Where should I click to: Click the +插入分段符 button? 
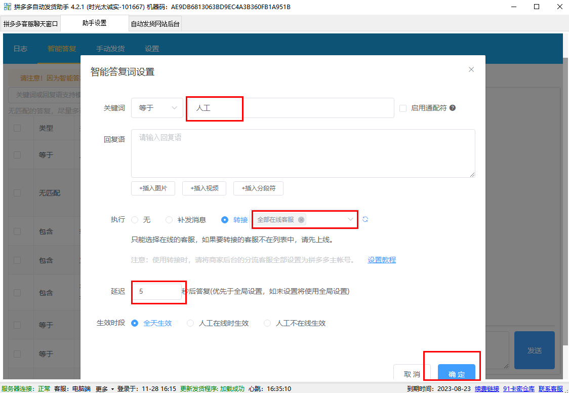[258, 188]
